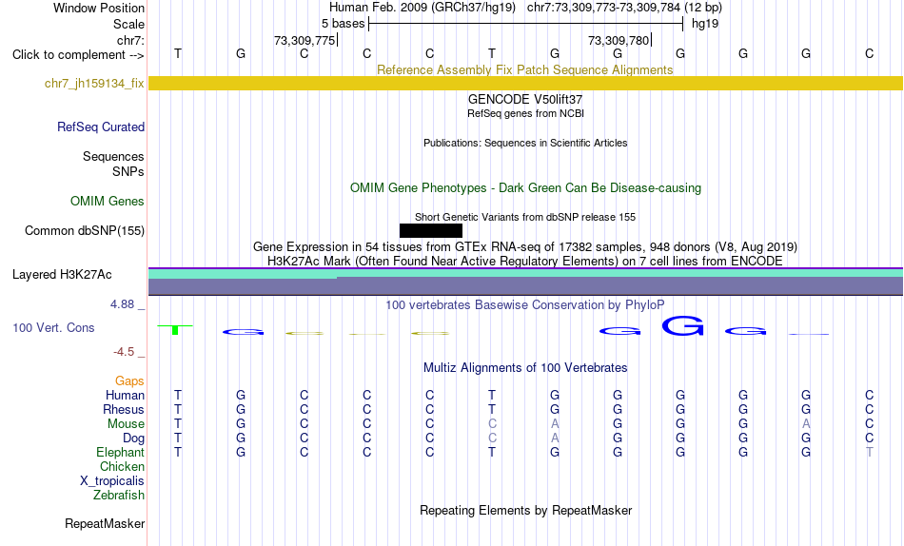Image resolution: width=904 pixels, height=546 pixels.
Task: Click 'Multiz Alignments of 100 Vertebrates' title
Action: [525, 368]
